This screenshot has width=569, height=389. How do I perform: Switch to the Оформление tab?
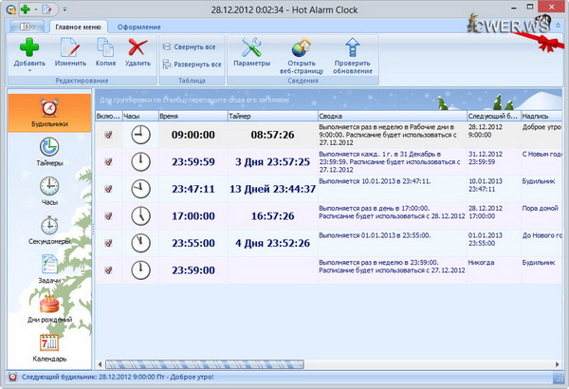pos(138,27)
